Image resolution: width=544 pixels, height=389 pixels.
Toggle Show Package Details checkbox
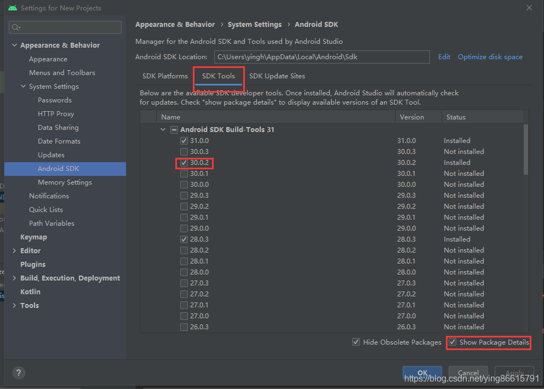pyautogui.click(x=453, y=342)
